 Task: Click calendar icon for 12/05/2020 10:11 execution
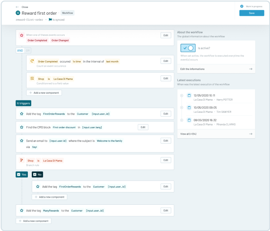click(189, 95)
